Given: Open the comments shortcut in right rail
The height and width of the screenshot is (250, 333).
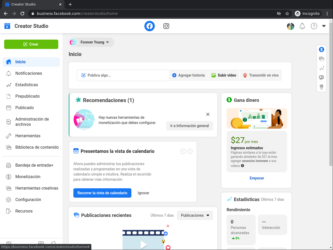Looking at the screenshot, I should coord(322,78).
